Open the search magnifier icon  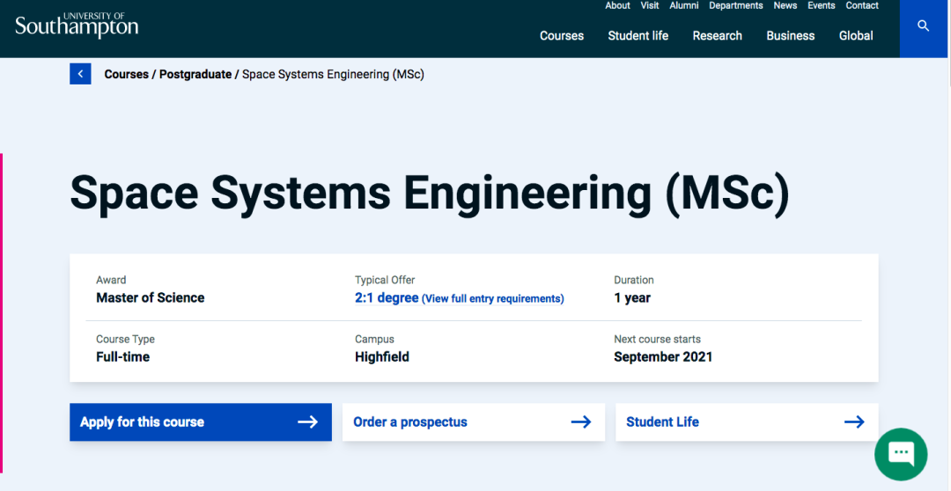923,26
